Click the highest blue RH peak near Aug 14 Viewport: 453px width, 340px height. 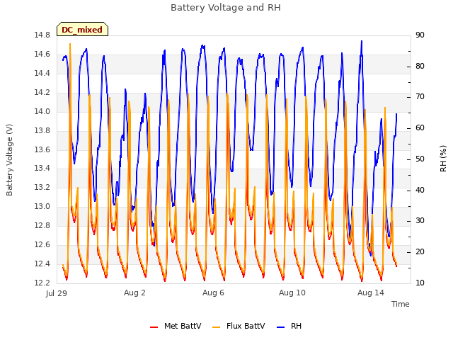pos(362,41)
